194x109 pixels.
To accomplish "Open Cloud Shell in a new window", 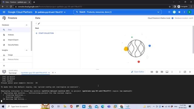I will [185, 72].
